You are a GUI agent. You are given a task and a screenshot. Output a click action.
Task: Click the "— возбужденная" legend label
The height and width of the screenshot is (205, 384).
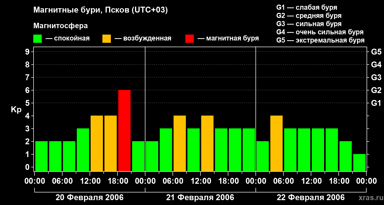pyautogui.click(x=143, y=38)
